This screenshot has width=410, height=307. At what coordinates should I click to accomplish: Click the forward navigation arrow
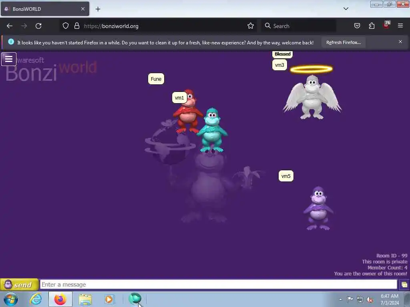pyautogui.click(x=24, y=26)
